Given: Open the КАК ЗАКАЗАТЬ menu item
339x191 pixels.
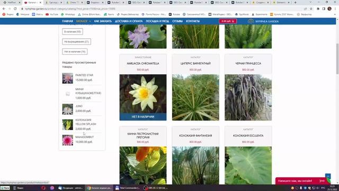Looking at the screenshot, I should coord(103,21).
